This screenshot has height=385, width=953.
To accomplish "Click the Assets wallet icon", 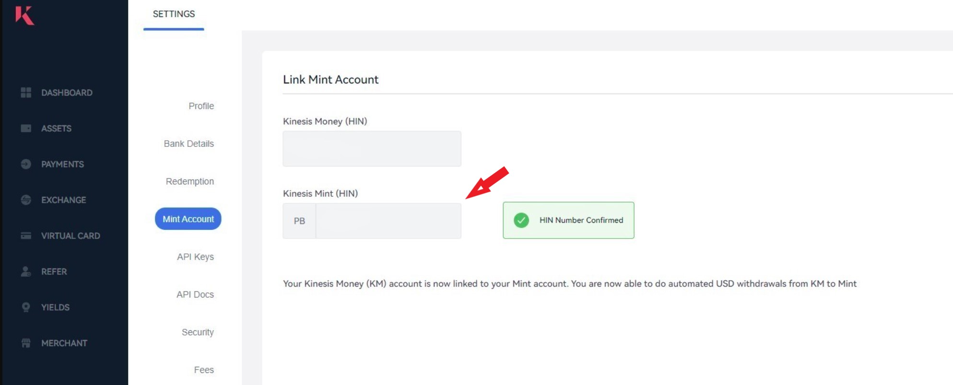I will click(26, 128).
